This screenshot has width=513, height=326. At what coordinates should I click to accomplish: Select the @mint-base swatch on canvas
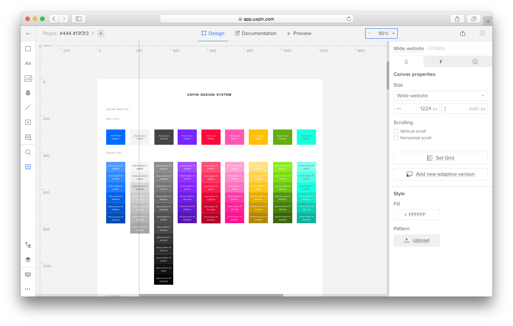(306, 137)
